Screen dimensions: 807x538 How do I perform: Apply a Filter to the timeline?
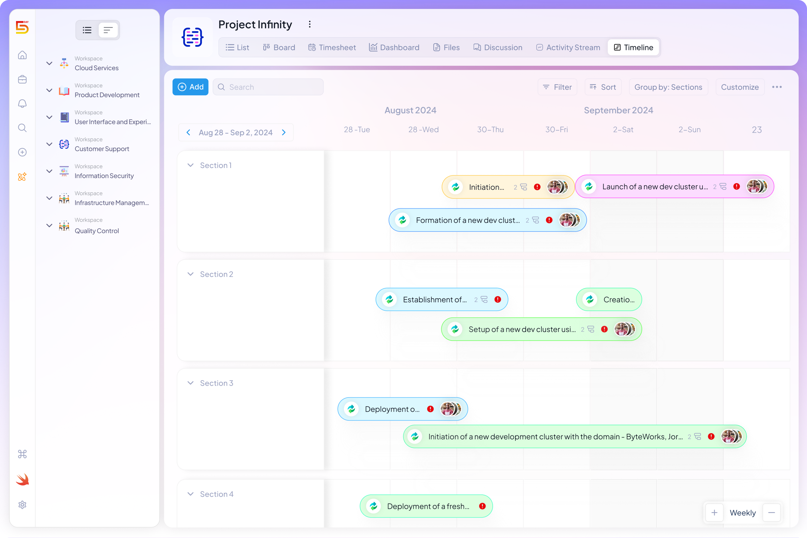tap(557, 87)
